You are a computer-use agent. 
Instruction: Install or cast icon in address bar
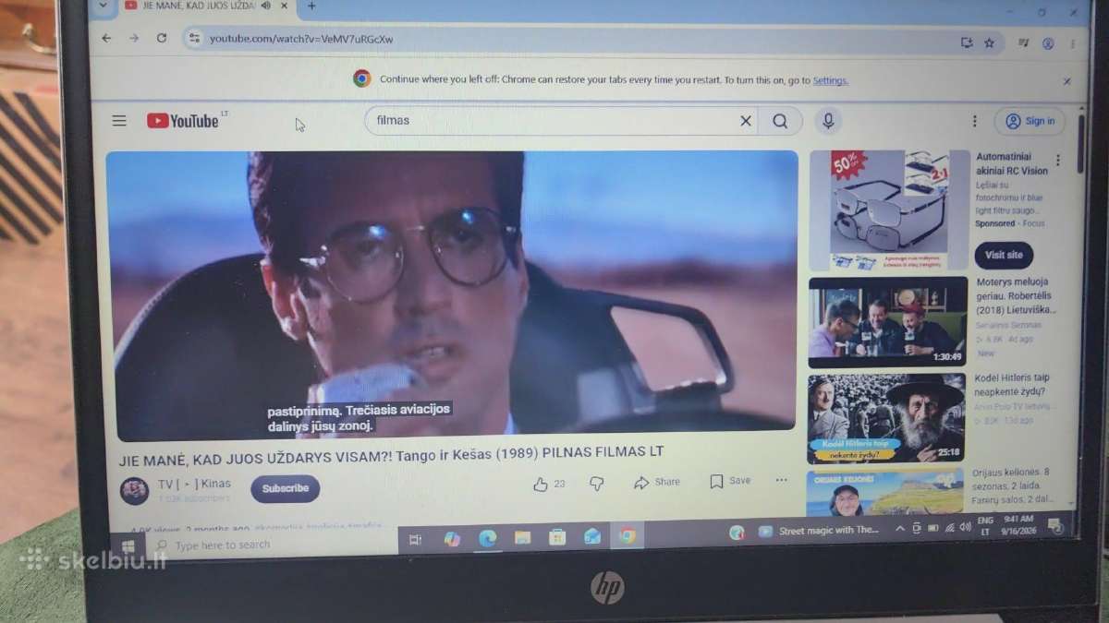pyautogui.click(x=966, y=42)
